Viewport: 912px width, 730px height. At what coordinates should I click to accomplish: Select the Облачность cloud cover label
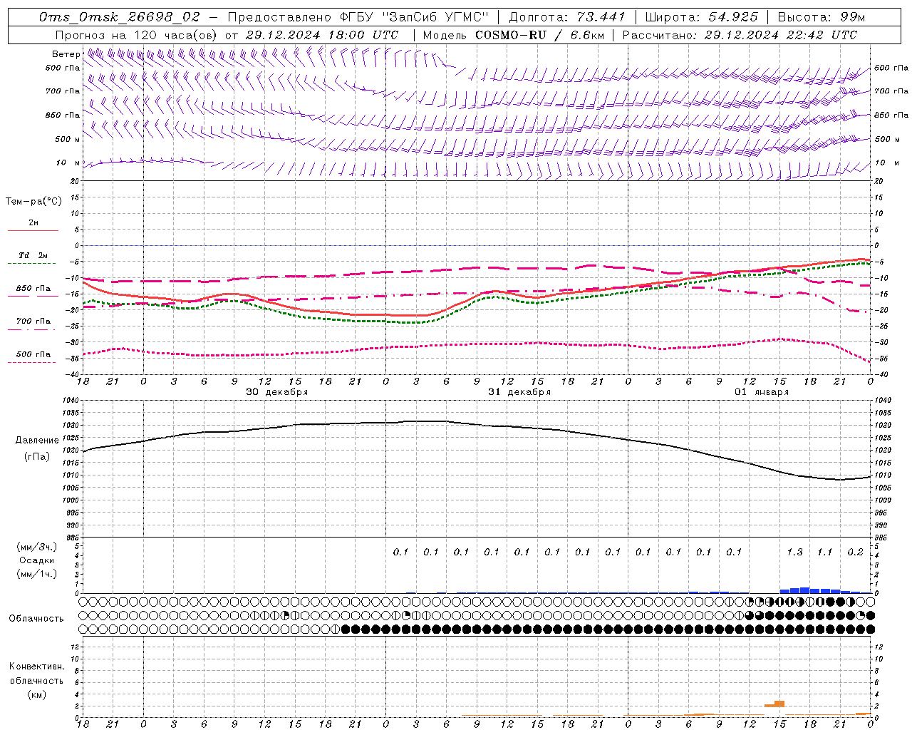(x=36, y=618)
